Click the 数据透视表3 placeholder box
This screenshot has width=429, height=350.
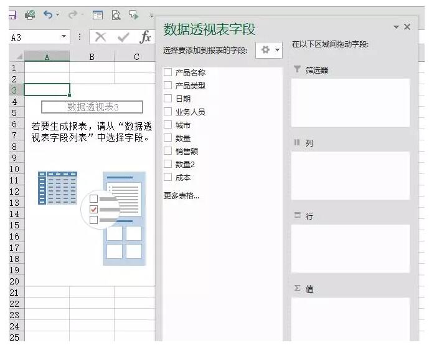[92, 107]
